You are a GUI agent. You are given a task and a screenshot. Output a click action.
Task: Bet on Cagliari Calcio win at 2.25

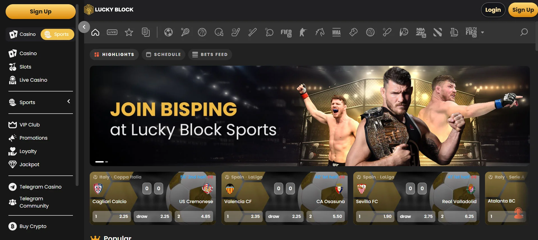click(x=112, y=217)
